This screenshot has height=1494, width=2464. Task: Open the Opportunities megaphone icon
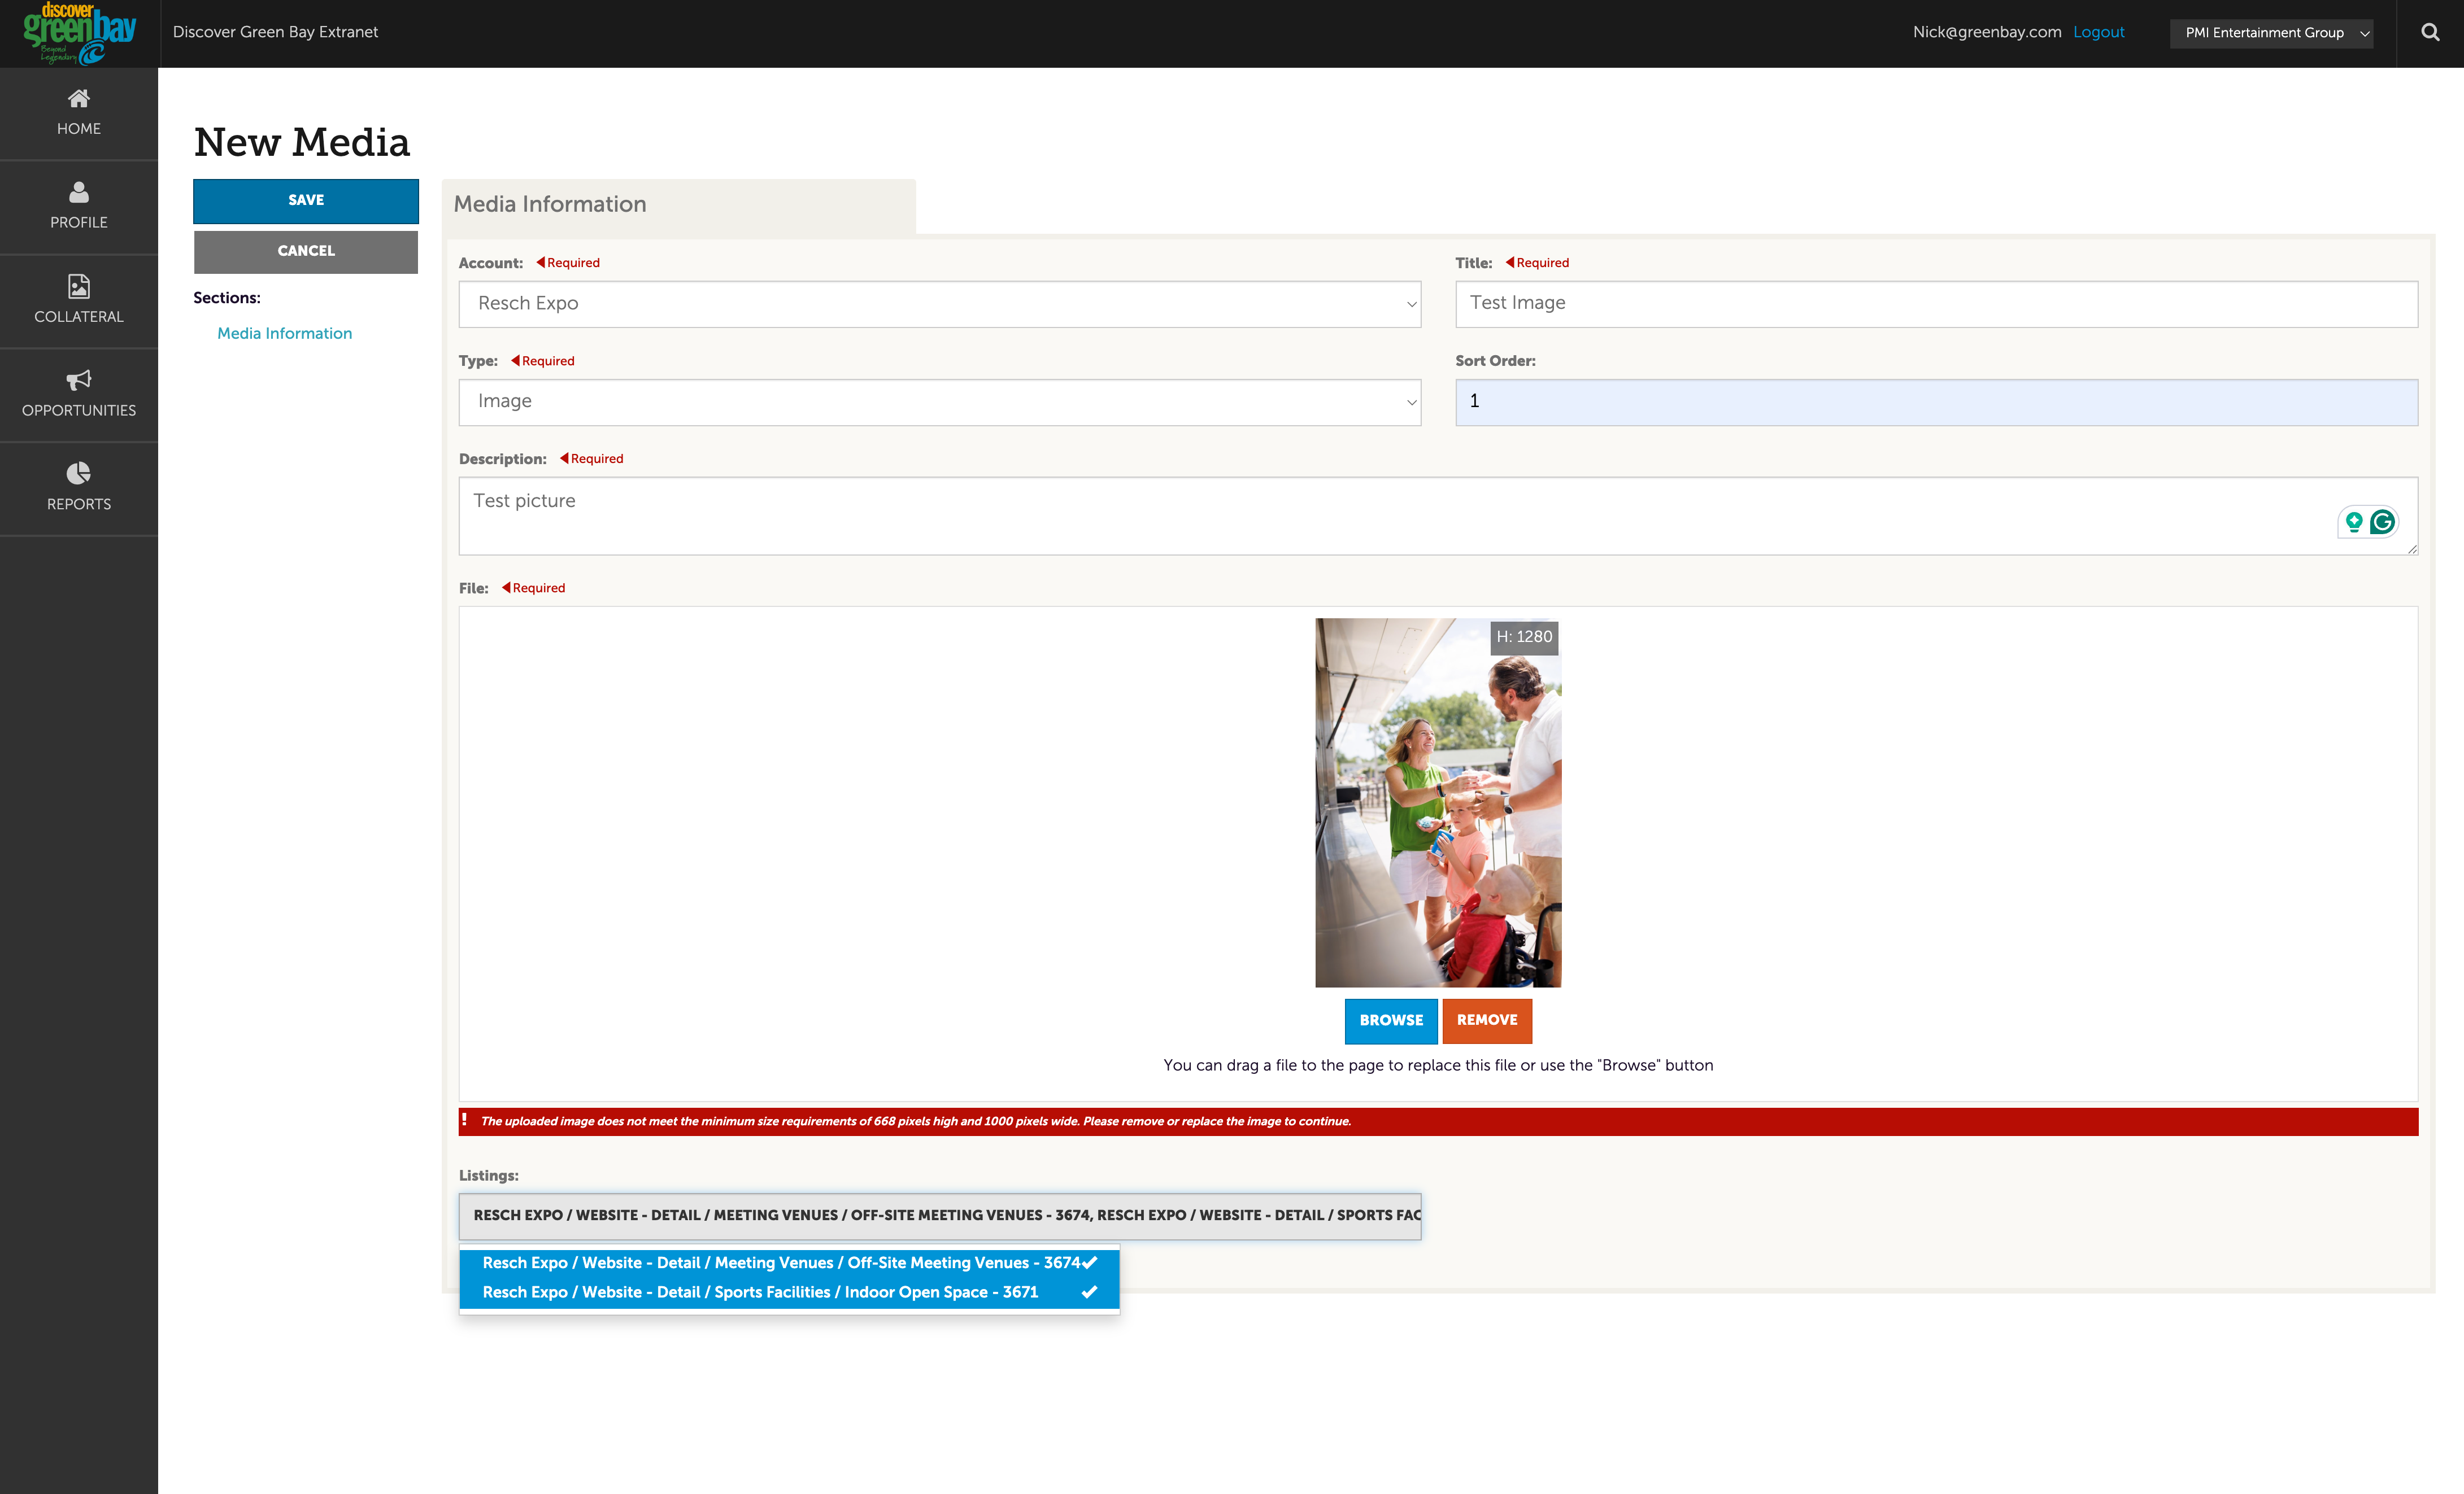[x=79, y=380]
